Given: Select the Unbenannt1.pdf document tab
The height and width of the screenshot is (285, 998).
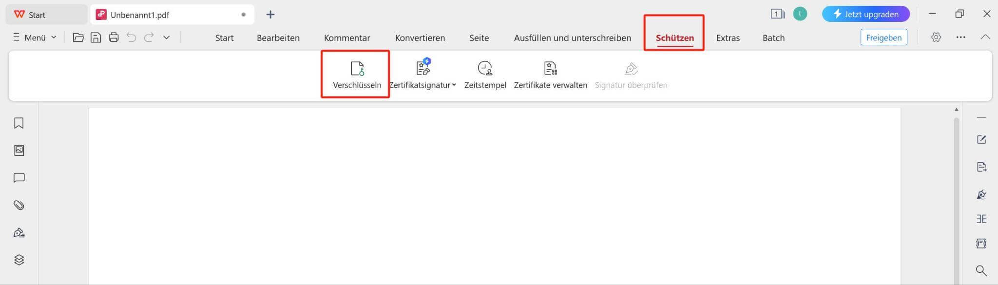Looking at the screenshot, I should click(172, 15).
